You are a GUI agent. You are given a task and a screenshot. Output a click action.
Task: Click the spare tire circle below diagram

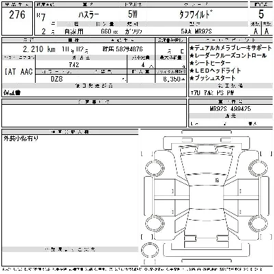tap(150, 249)
